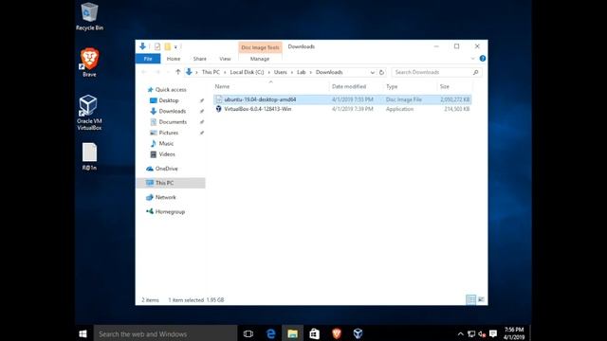
Task: Sort by the Type column header
Action: [x=392, y=86]
